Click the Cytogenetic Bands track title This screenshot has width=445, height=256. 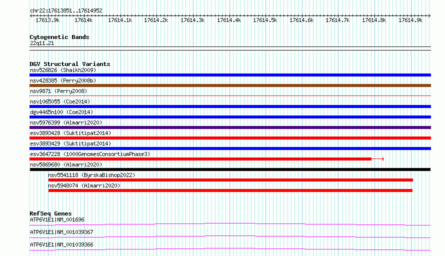tap(59, 37)
